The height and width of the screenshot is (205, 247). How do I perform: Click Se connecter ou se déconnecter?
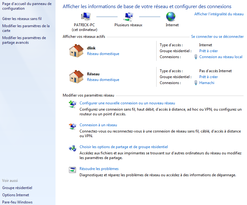[x=217, y=37]
